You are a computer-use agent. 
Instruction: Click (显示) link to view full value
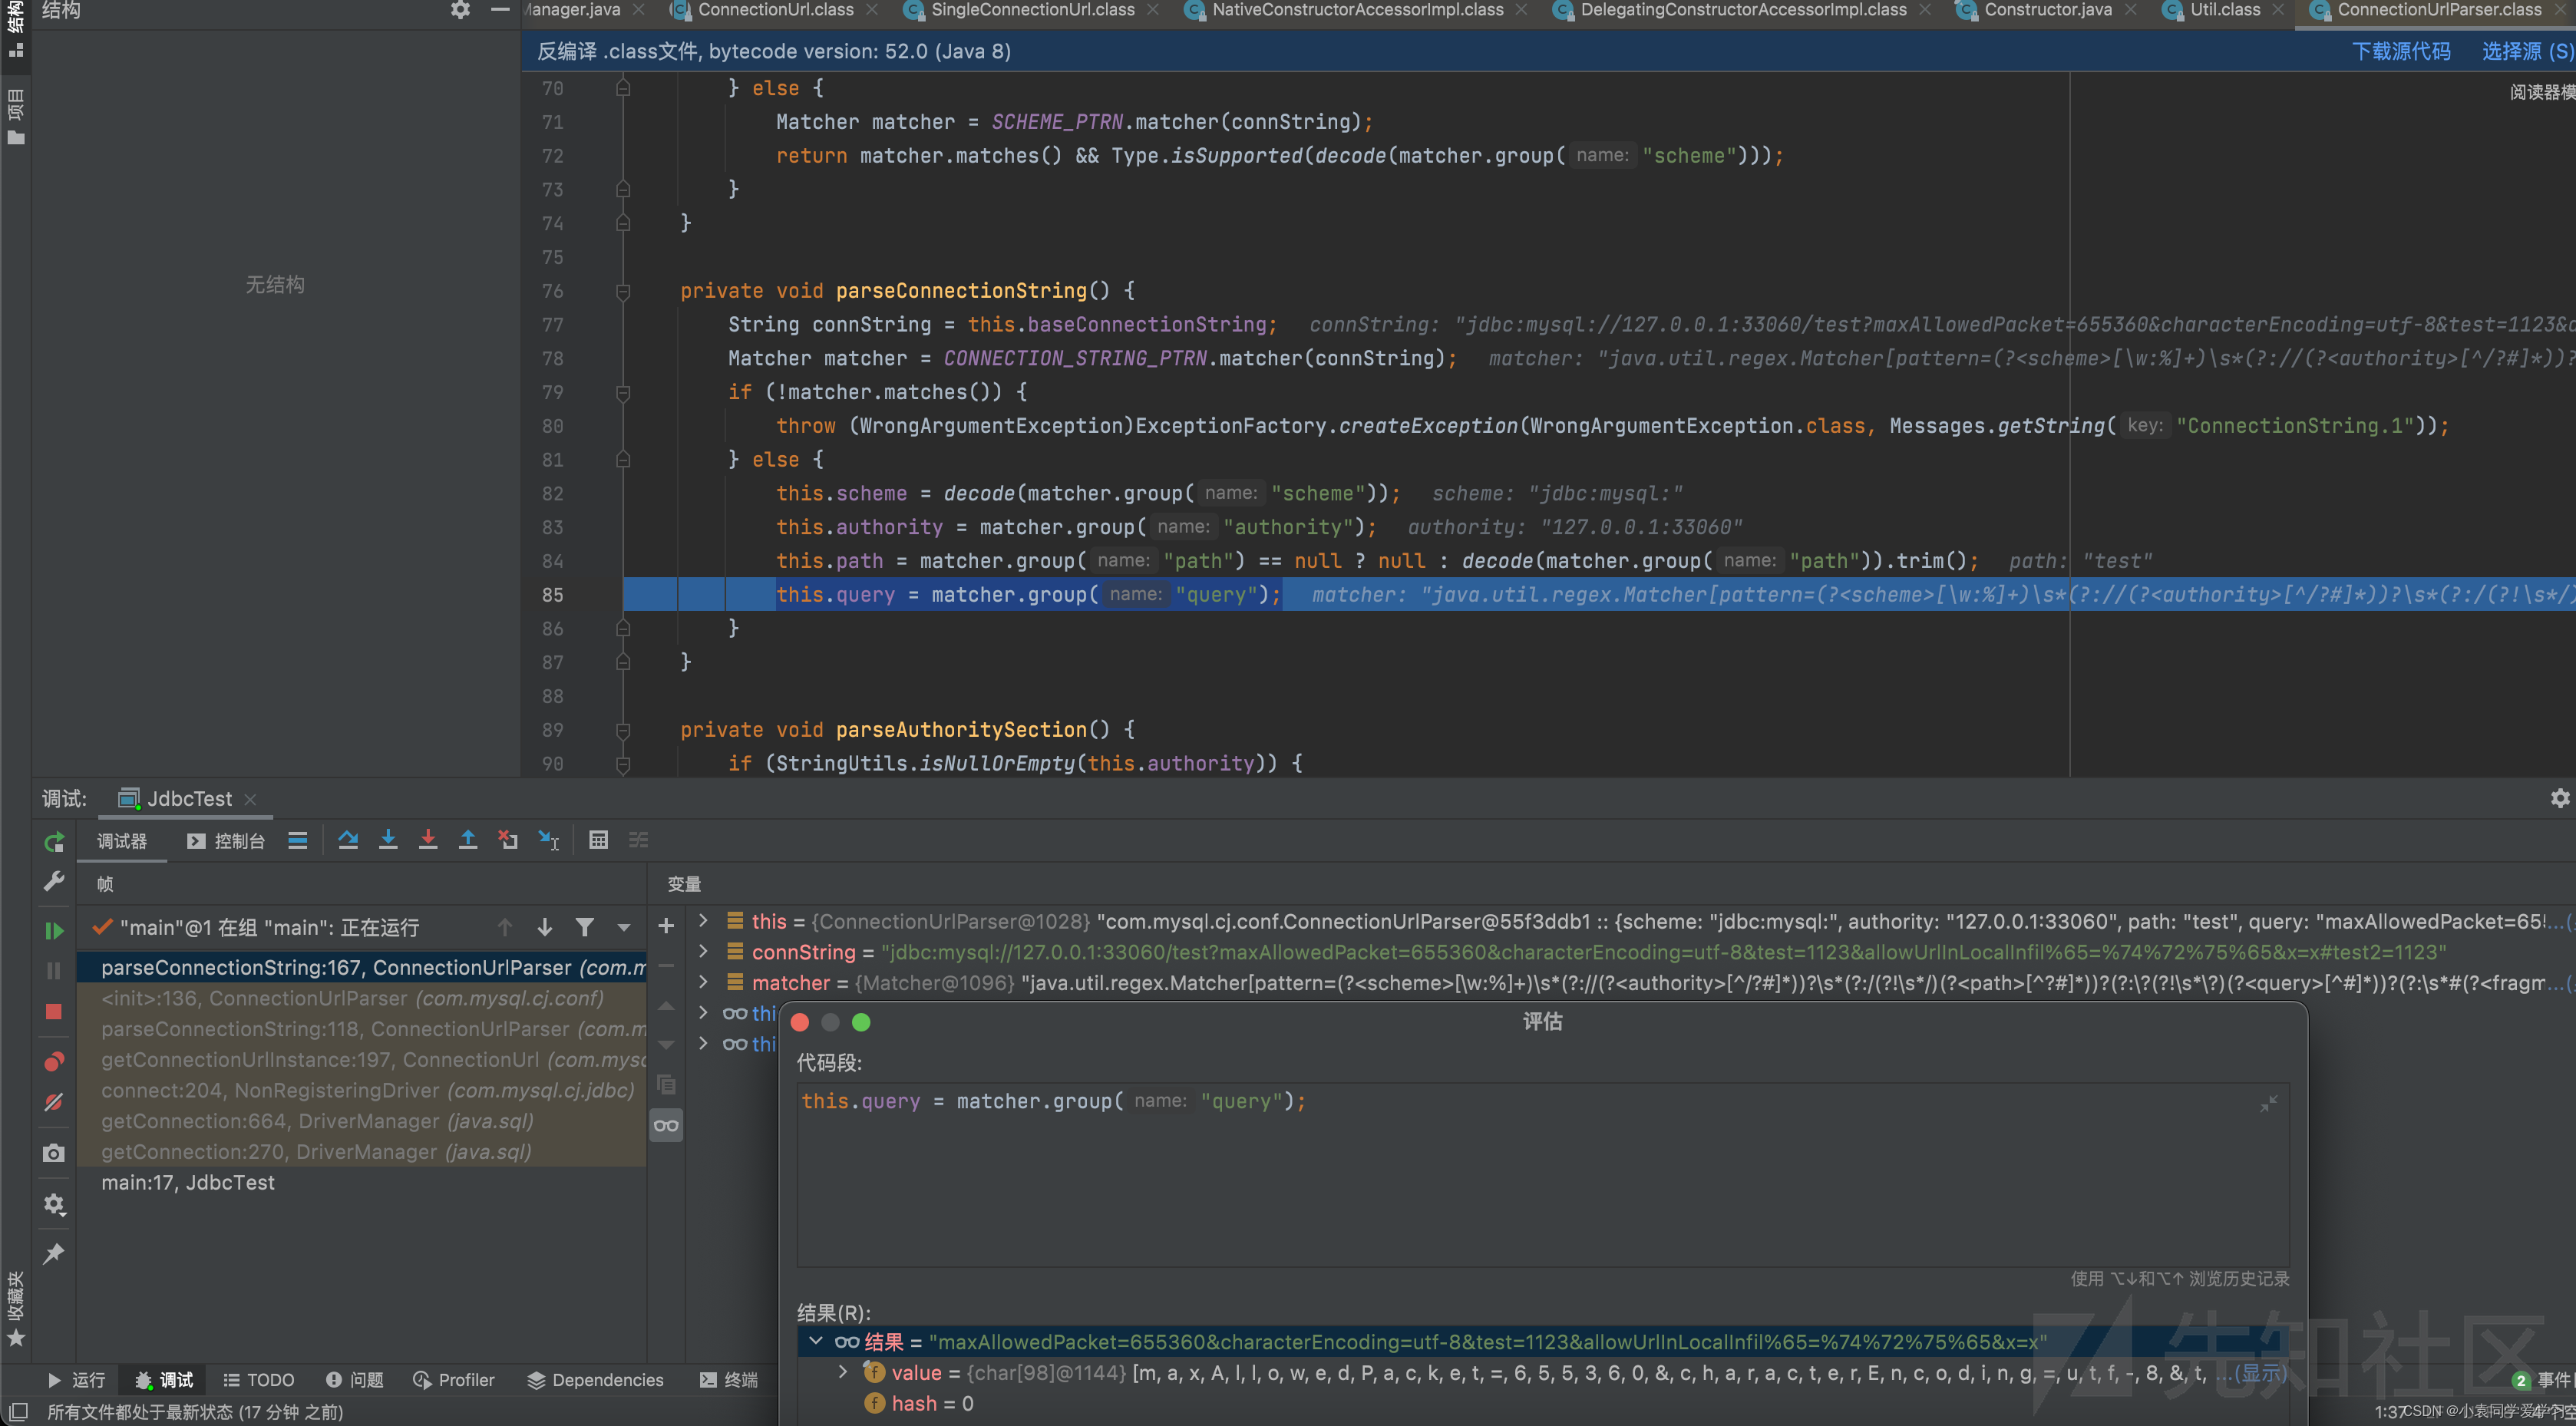(x=2261, y=1372)
